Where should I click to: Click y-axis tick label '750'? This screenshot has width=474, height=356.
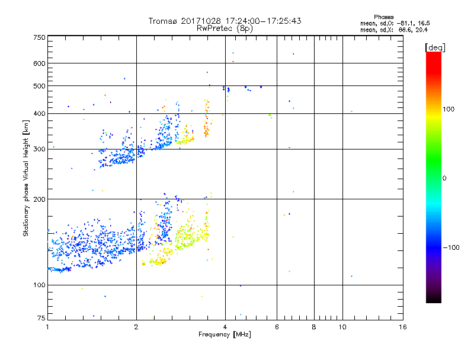coord(40,37)
